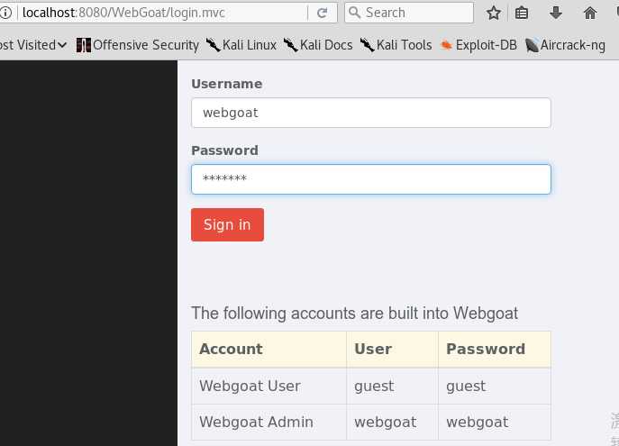Click the site info icon in address bar
Screen dimensions: 619x446
pos(5,13)
